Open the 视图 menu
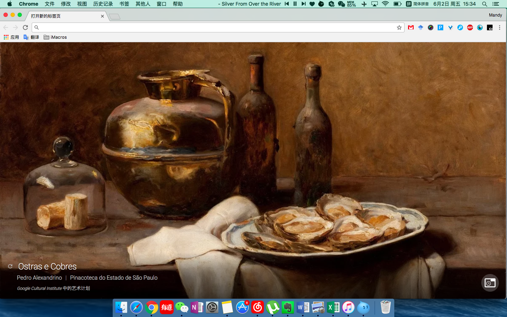 pyautogui.click(x=82, y=4)
